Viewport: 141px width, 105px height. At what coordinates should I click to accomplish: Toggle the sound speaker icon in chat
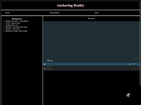(x=138, y=67)
